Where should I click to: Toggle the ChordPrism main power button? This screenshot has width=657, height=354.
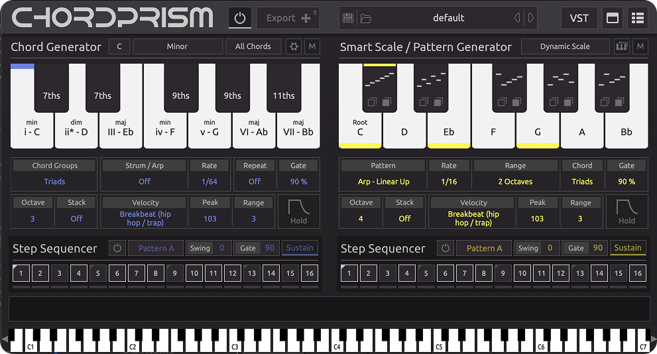(x=240, y=18)
